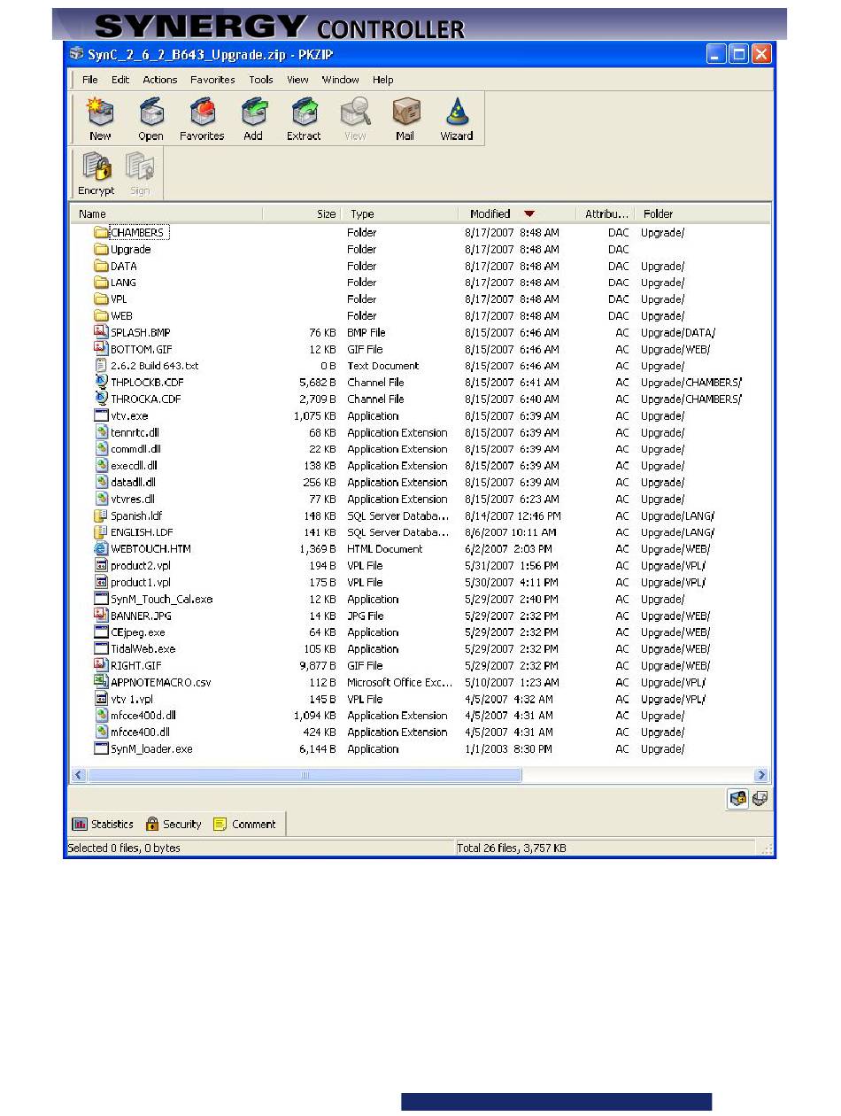Image resolution: width=841 pixels, height=1116 pixels.
Task: Select the vtv.exe file icon
Action: coord(101,415)
